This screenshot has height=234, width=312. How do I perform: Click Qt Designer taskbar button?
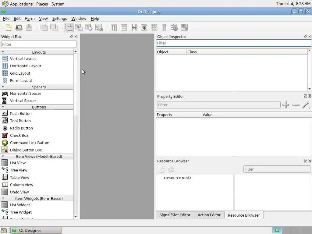coord(36,230)
